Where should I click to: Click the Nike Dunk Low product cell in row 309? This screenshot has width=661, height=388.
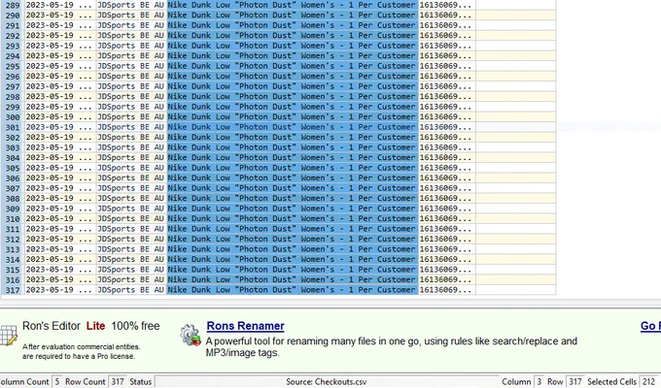[x=293, y=209]
